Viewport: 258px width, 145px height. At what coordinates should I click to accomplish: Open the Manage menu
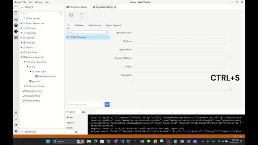coord(39,2)
